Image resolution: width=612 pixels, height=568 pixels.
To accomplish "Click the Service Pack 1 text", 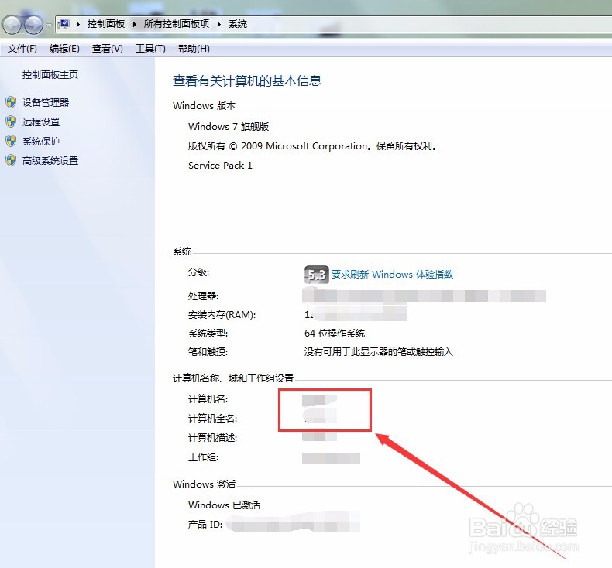I will tap(220, 166).
